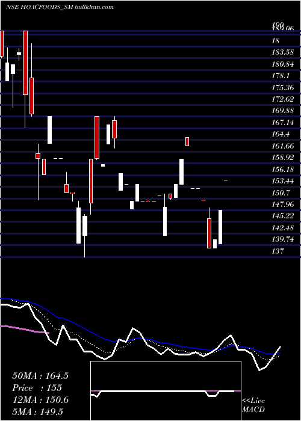Click the 142.48 price level label
Screen dimensions: 301x421
pyautogui.click(x=282, y=228)
